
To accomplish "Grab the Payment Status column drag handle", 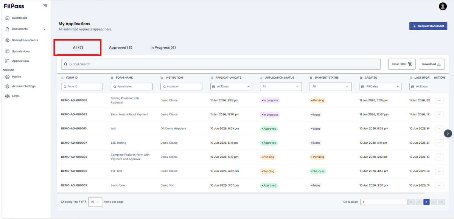I will click(311, 78).
